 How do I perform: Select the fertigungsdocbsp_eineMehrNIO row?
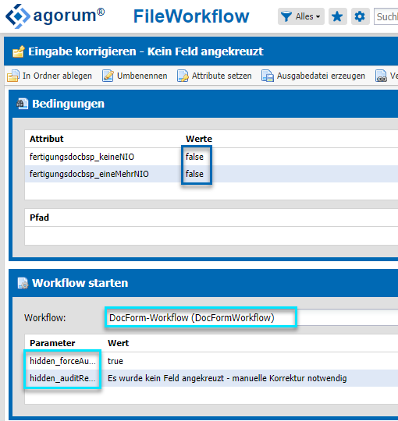pos(211,174)
